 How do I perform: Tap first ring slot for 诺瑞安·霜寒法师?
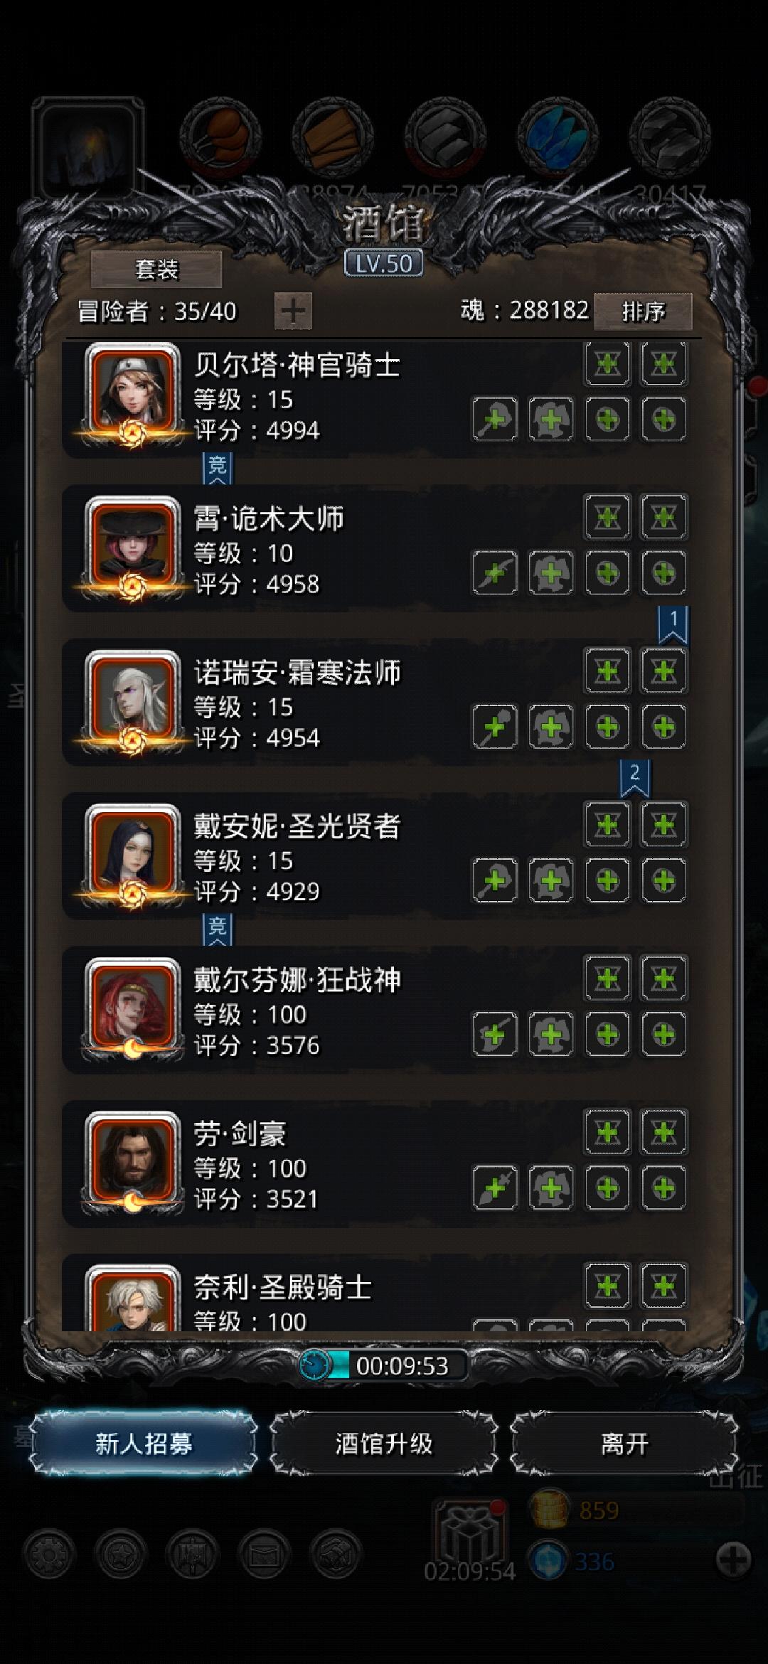tap(607, 727)
